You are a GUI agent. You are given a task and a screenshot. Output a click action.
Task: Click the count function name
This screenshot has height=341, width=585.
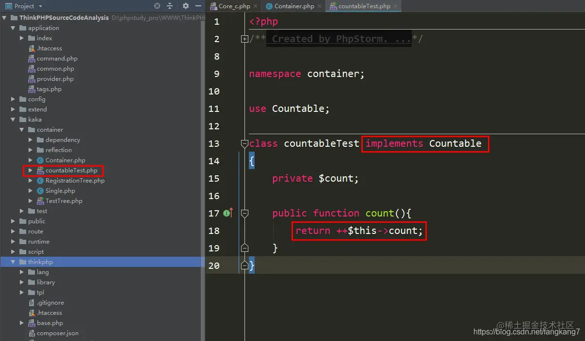pos(380,213)
